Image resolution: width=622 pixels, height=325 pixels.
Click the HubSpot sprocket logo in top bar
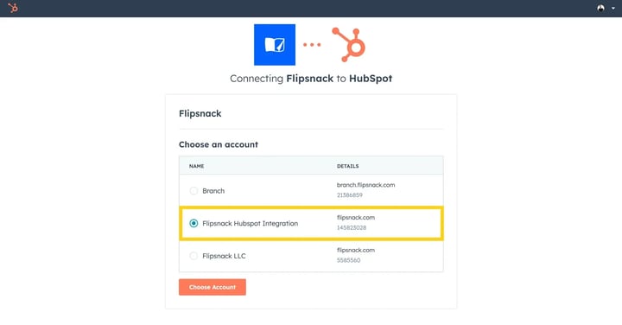point(13,8)
